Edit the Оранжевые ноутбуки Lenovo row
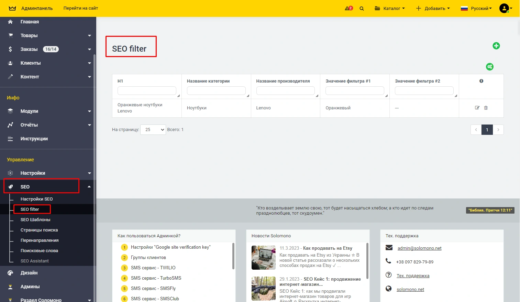Screen dimensions: 520x302 point(477,108)
